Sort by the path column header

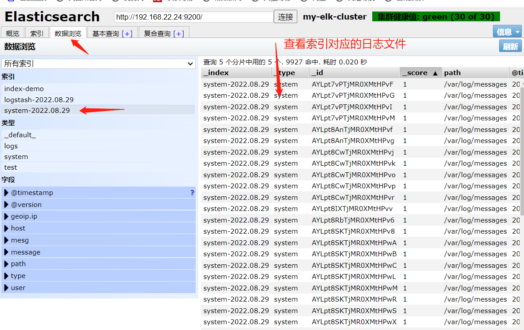coord(475,73)
